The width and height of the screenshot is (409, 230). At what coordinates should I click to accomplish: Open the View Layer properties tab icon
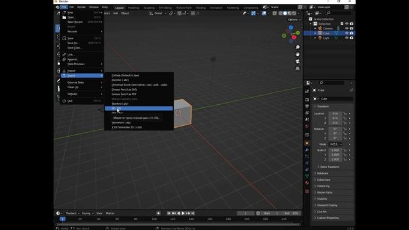pos(307,113)
